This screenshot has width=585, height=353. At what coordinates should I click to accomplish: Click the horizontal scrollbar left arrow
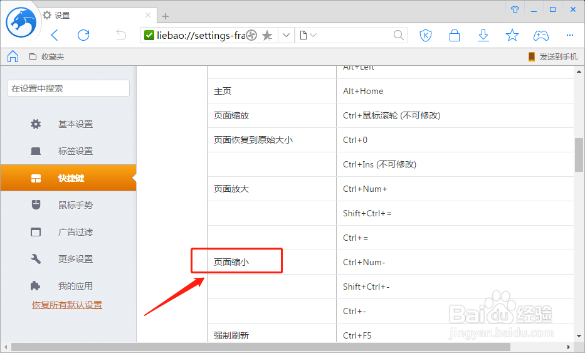6,347
